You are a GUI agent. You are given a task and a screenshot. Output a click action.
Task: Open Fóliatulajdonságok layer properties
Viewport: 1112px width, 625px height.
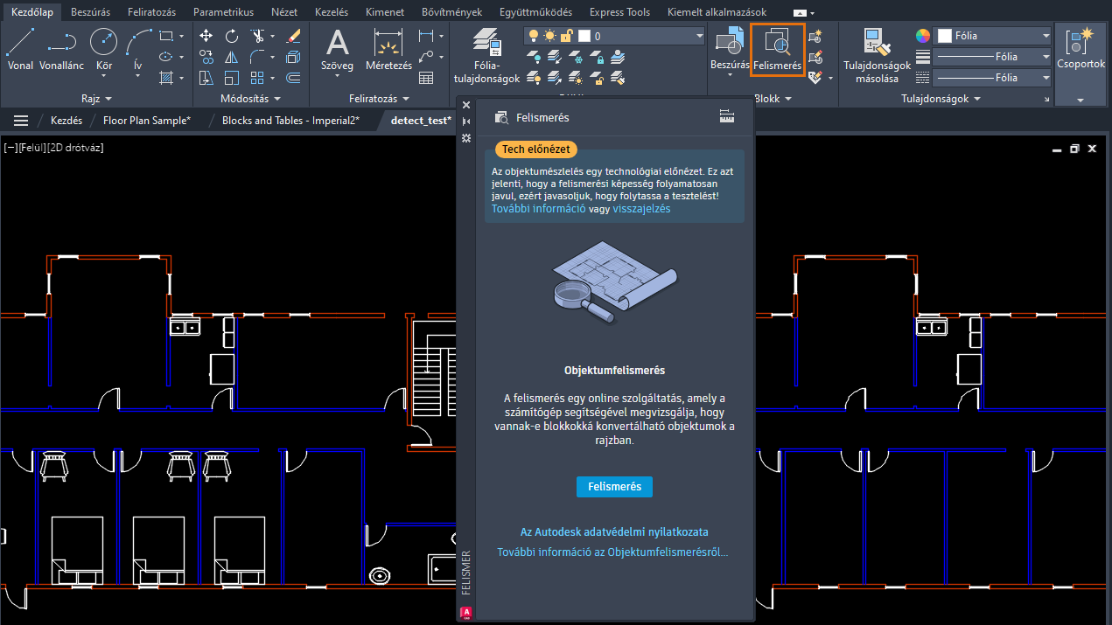(x=486, y=55)
